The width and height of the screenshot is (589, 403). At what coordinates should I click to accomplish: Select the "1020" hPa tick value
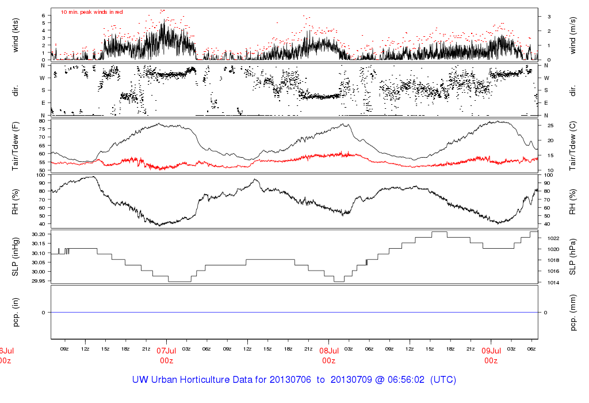[x=553, y=249]
